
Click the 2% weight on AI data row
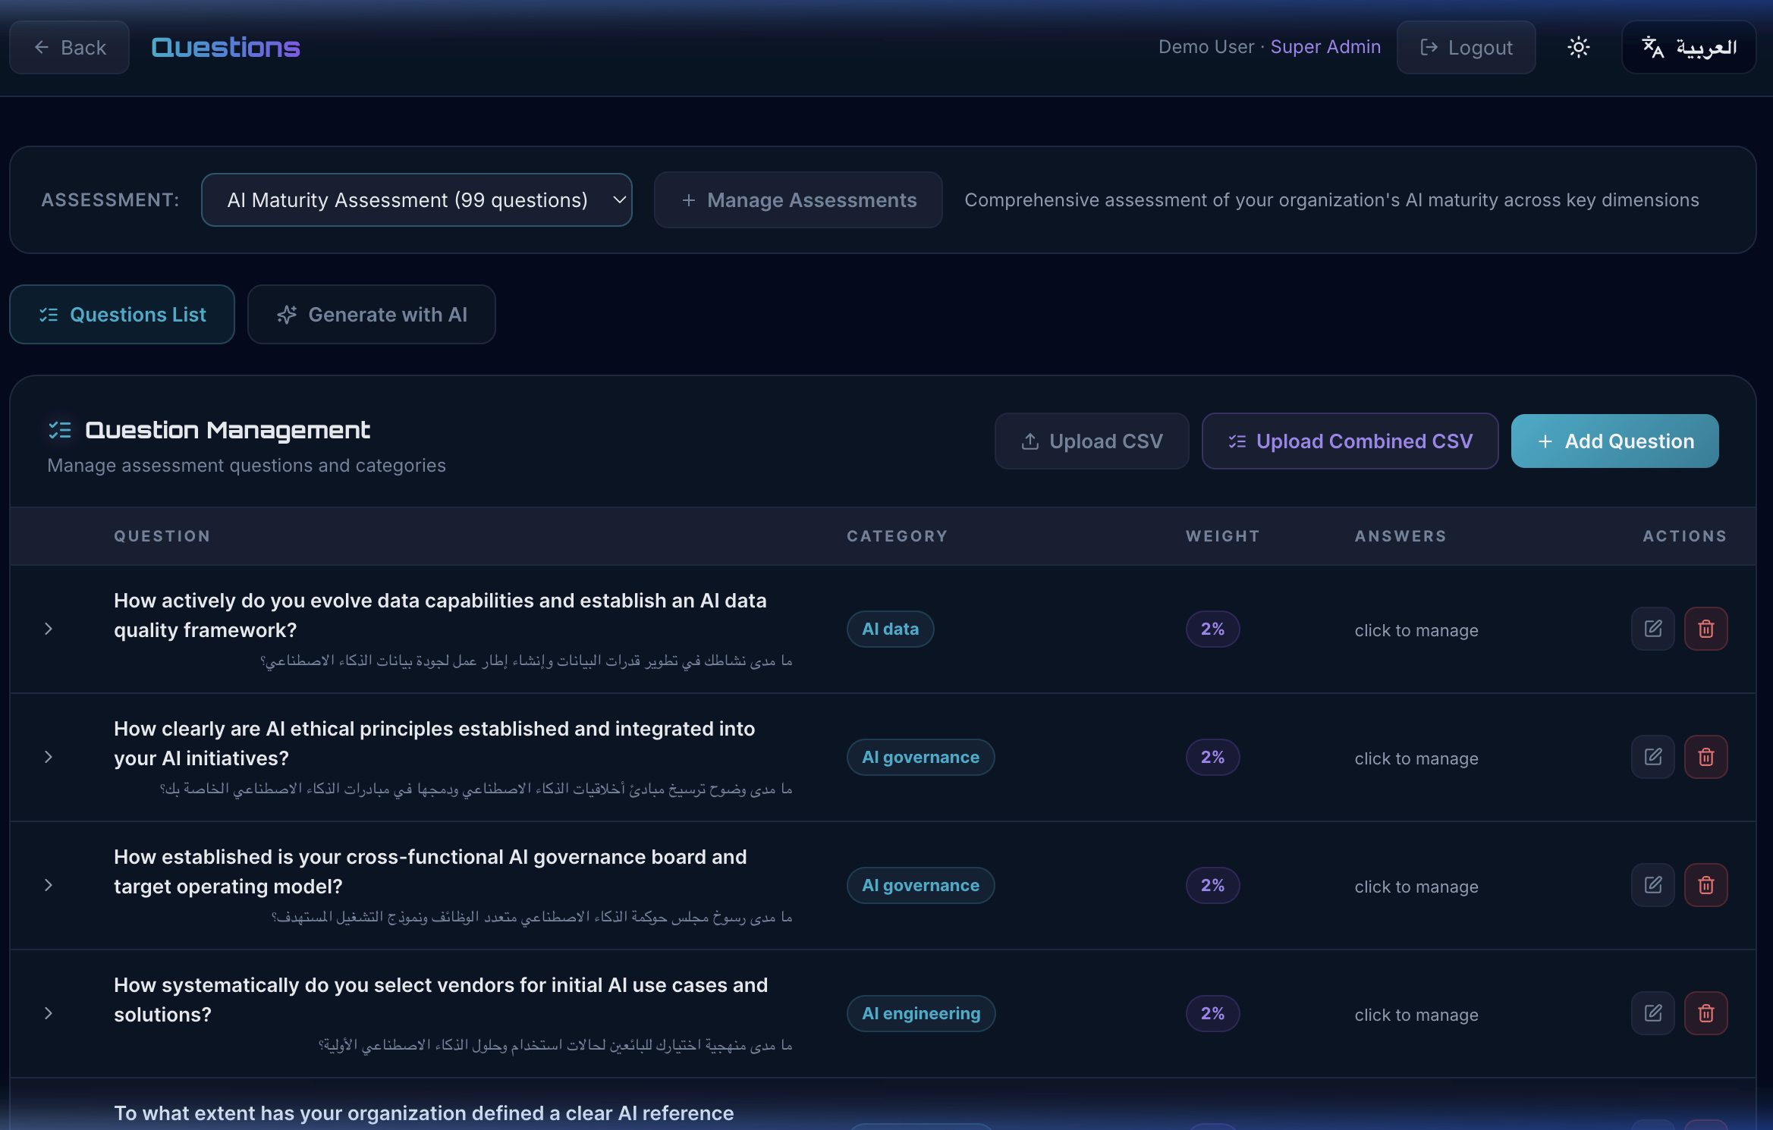click(1212, 629)
